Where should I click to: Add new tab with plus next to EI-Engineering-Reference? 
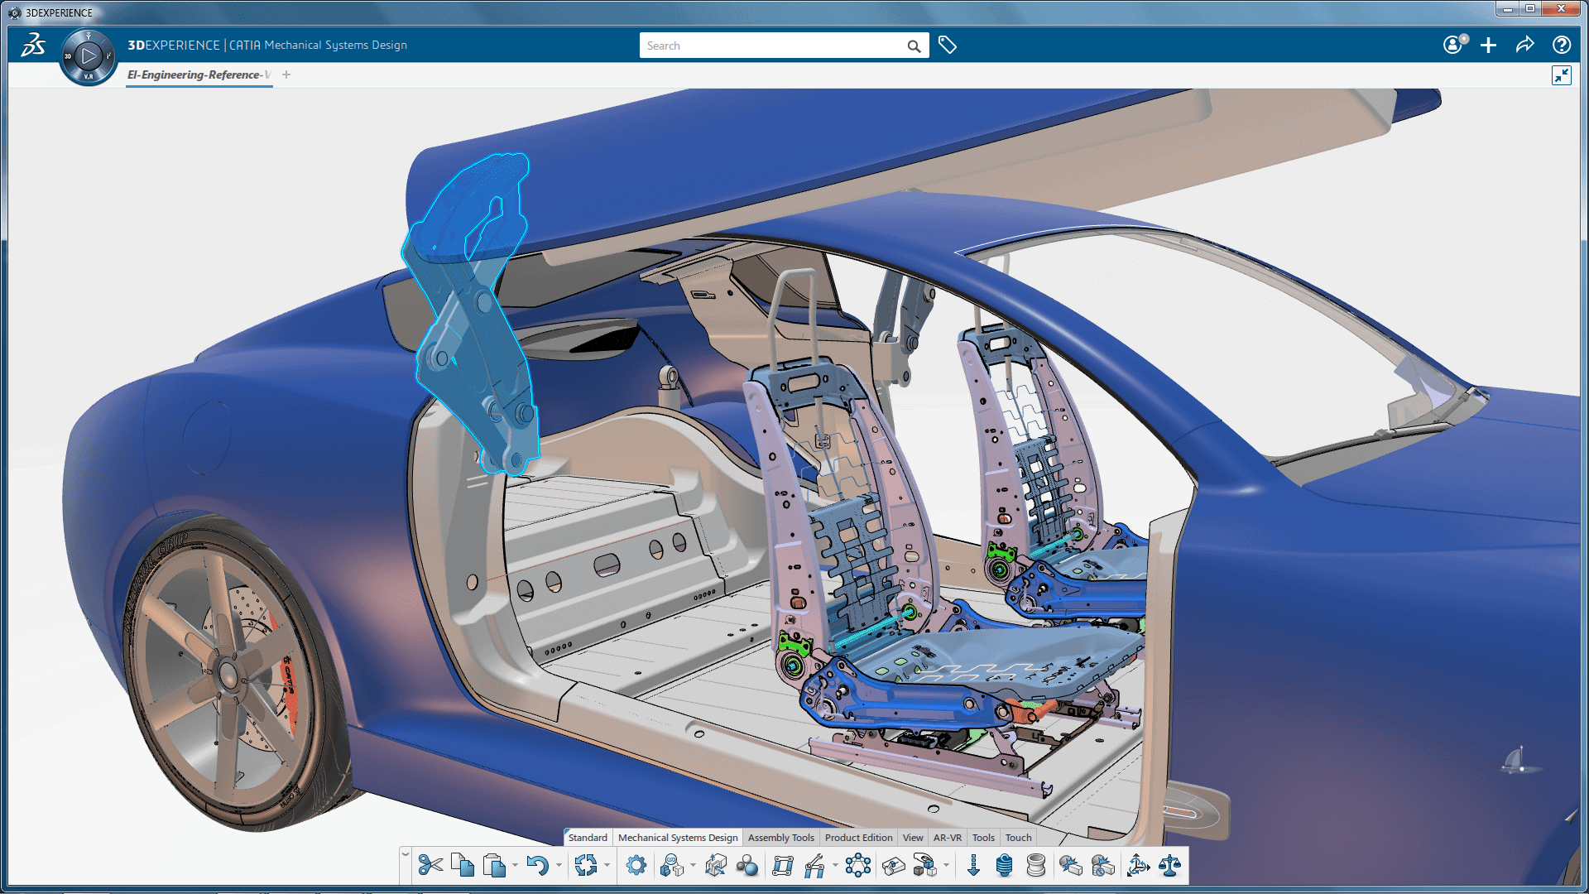(286, 74)
